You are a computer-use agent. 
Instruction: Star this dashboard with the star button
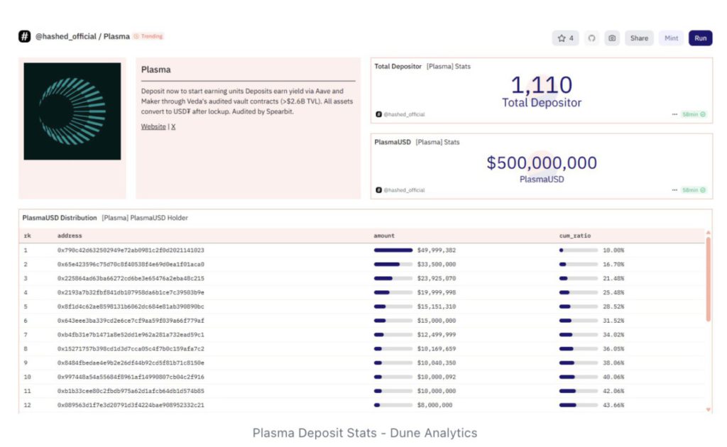[x=565, y=38]
